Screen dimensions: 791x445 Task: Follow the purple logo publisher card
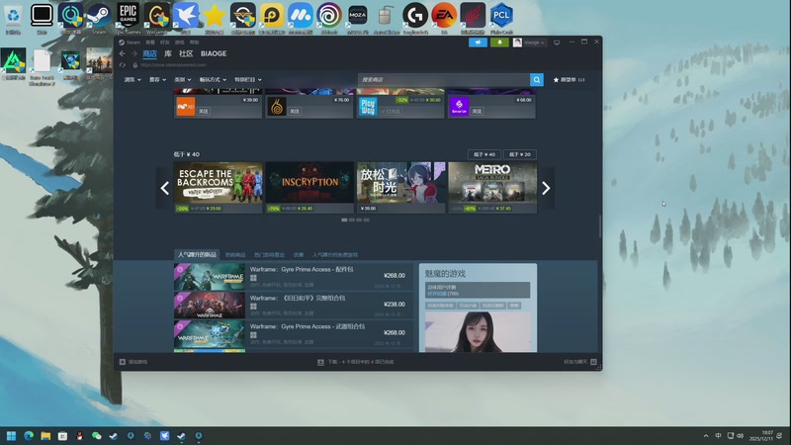coord(477,111)
